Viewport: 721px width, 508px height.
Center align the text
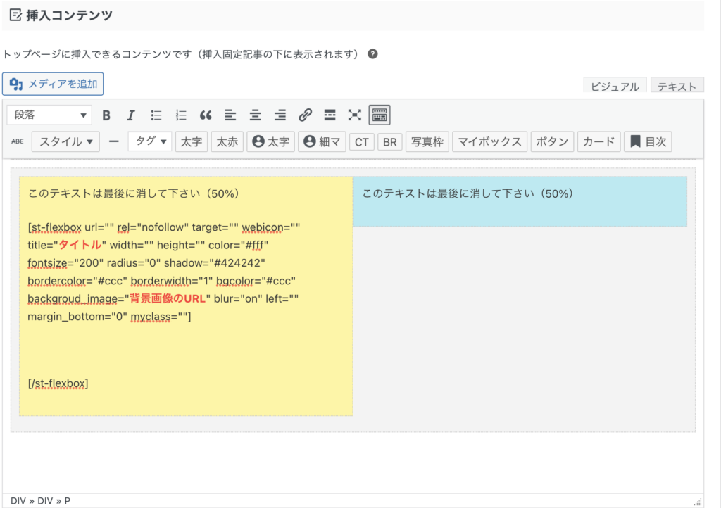tap(255, 115)
